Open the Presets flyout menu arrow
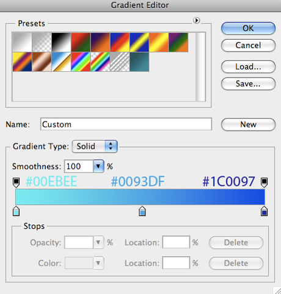Viewport: 281px width, 294px height. click(196, 21)
